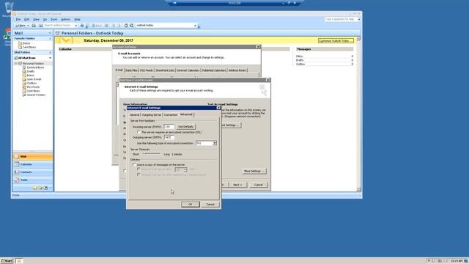Open the Outbox folder in mail tree
Screen dimensions: 469x264
[32, 83]
